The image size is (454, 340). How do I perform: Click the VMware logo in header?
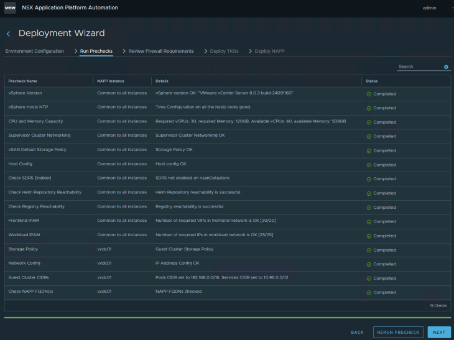tap(10, 8)
